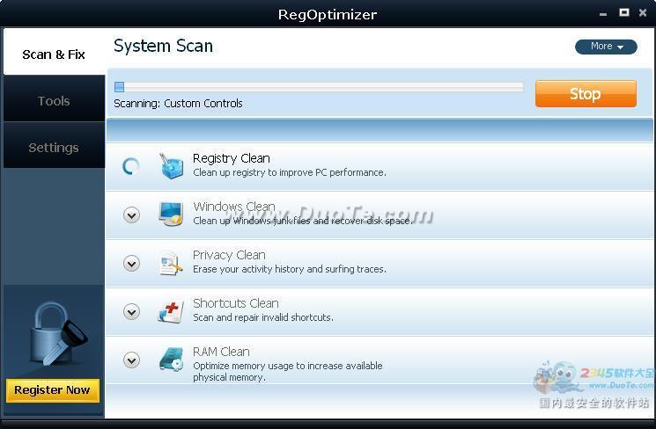Open the Settings tab
This screenshot has width=656, height=429.
coord(54,146)
